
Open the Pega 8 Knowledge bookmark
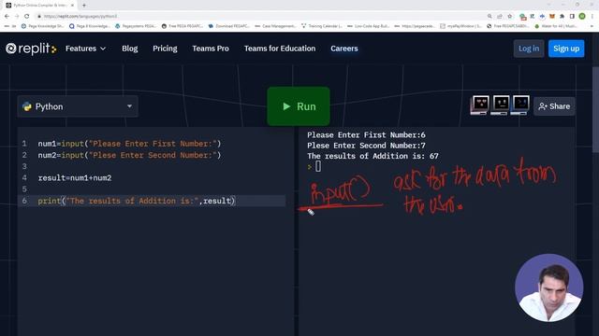(90, 26)
